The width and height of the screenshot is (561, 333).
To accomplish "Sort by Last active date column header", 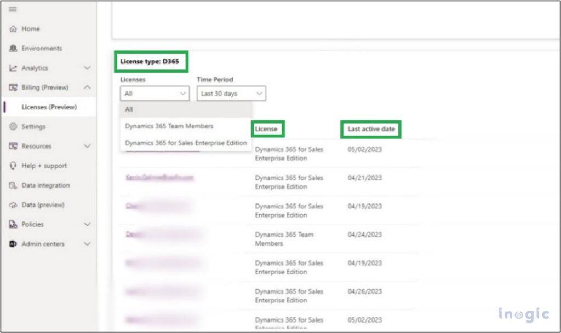I will pyautogui.click(x=370, y=130).
